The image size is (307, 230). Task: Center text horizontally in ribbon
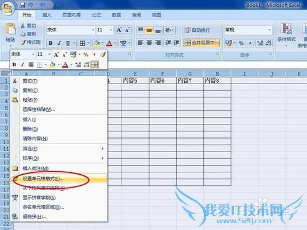[x=149, y=43]
